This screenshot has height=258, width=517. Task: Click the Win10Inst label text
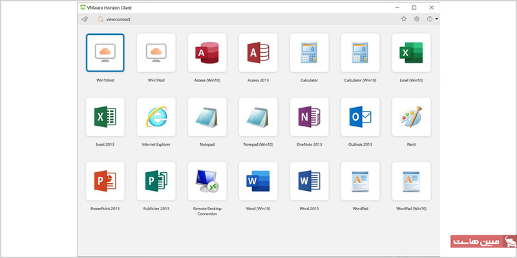(x=105, y=80)
